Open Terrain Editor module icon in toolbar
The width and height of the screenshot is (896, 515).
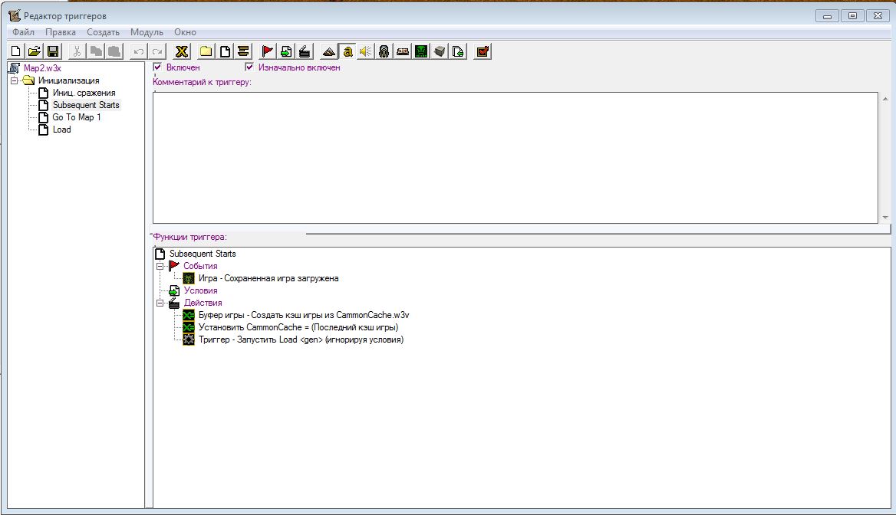coord(328,51)
